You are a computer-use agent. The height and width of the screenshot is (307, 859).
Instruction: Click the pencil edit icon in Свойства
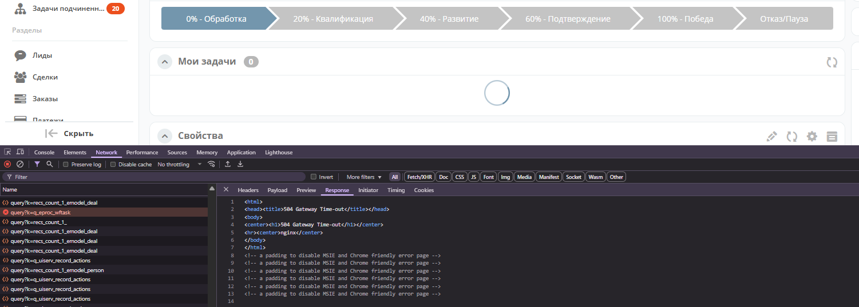(772, 136)
